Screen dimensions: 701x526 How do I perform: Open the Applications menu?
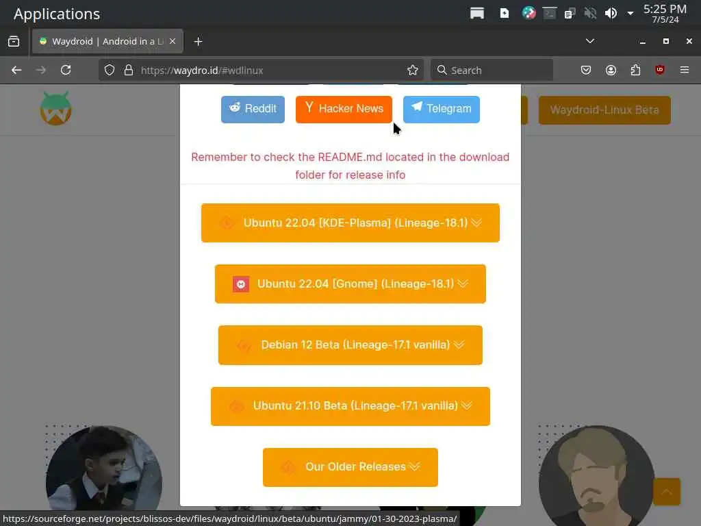coord(56,14)
